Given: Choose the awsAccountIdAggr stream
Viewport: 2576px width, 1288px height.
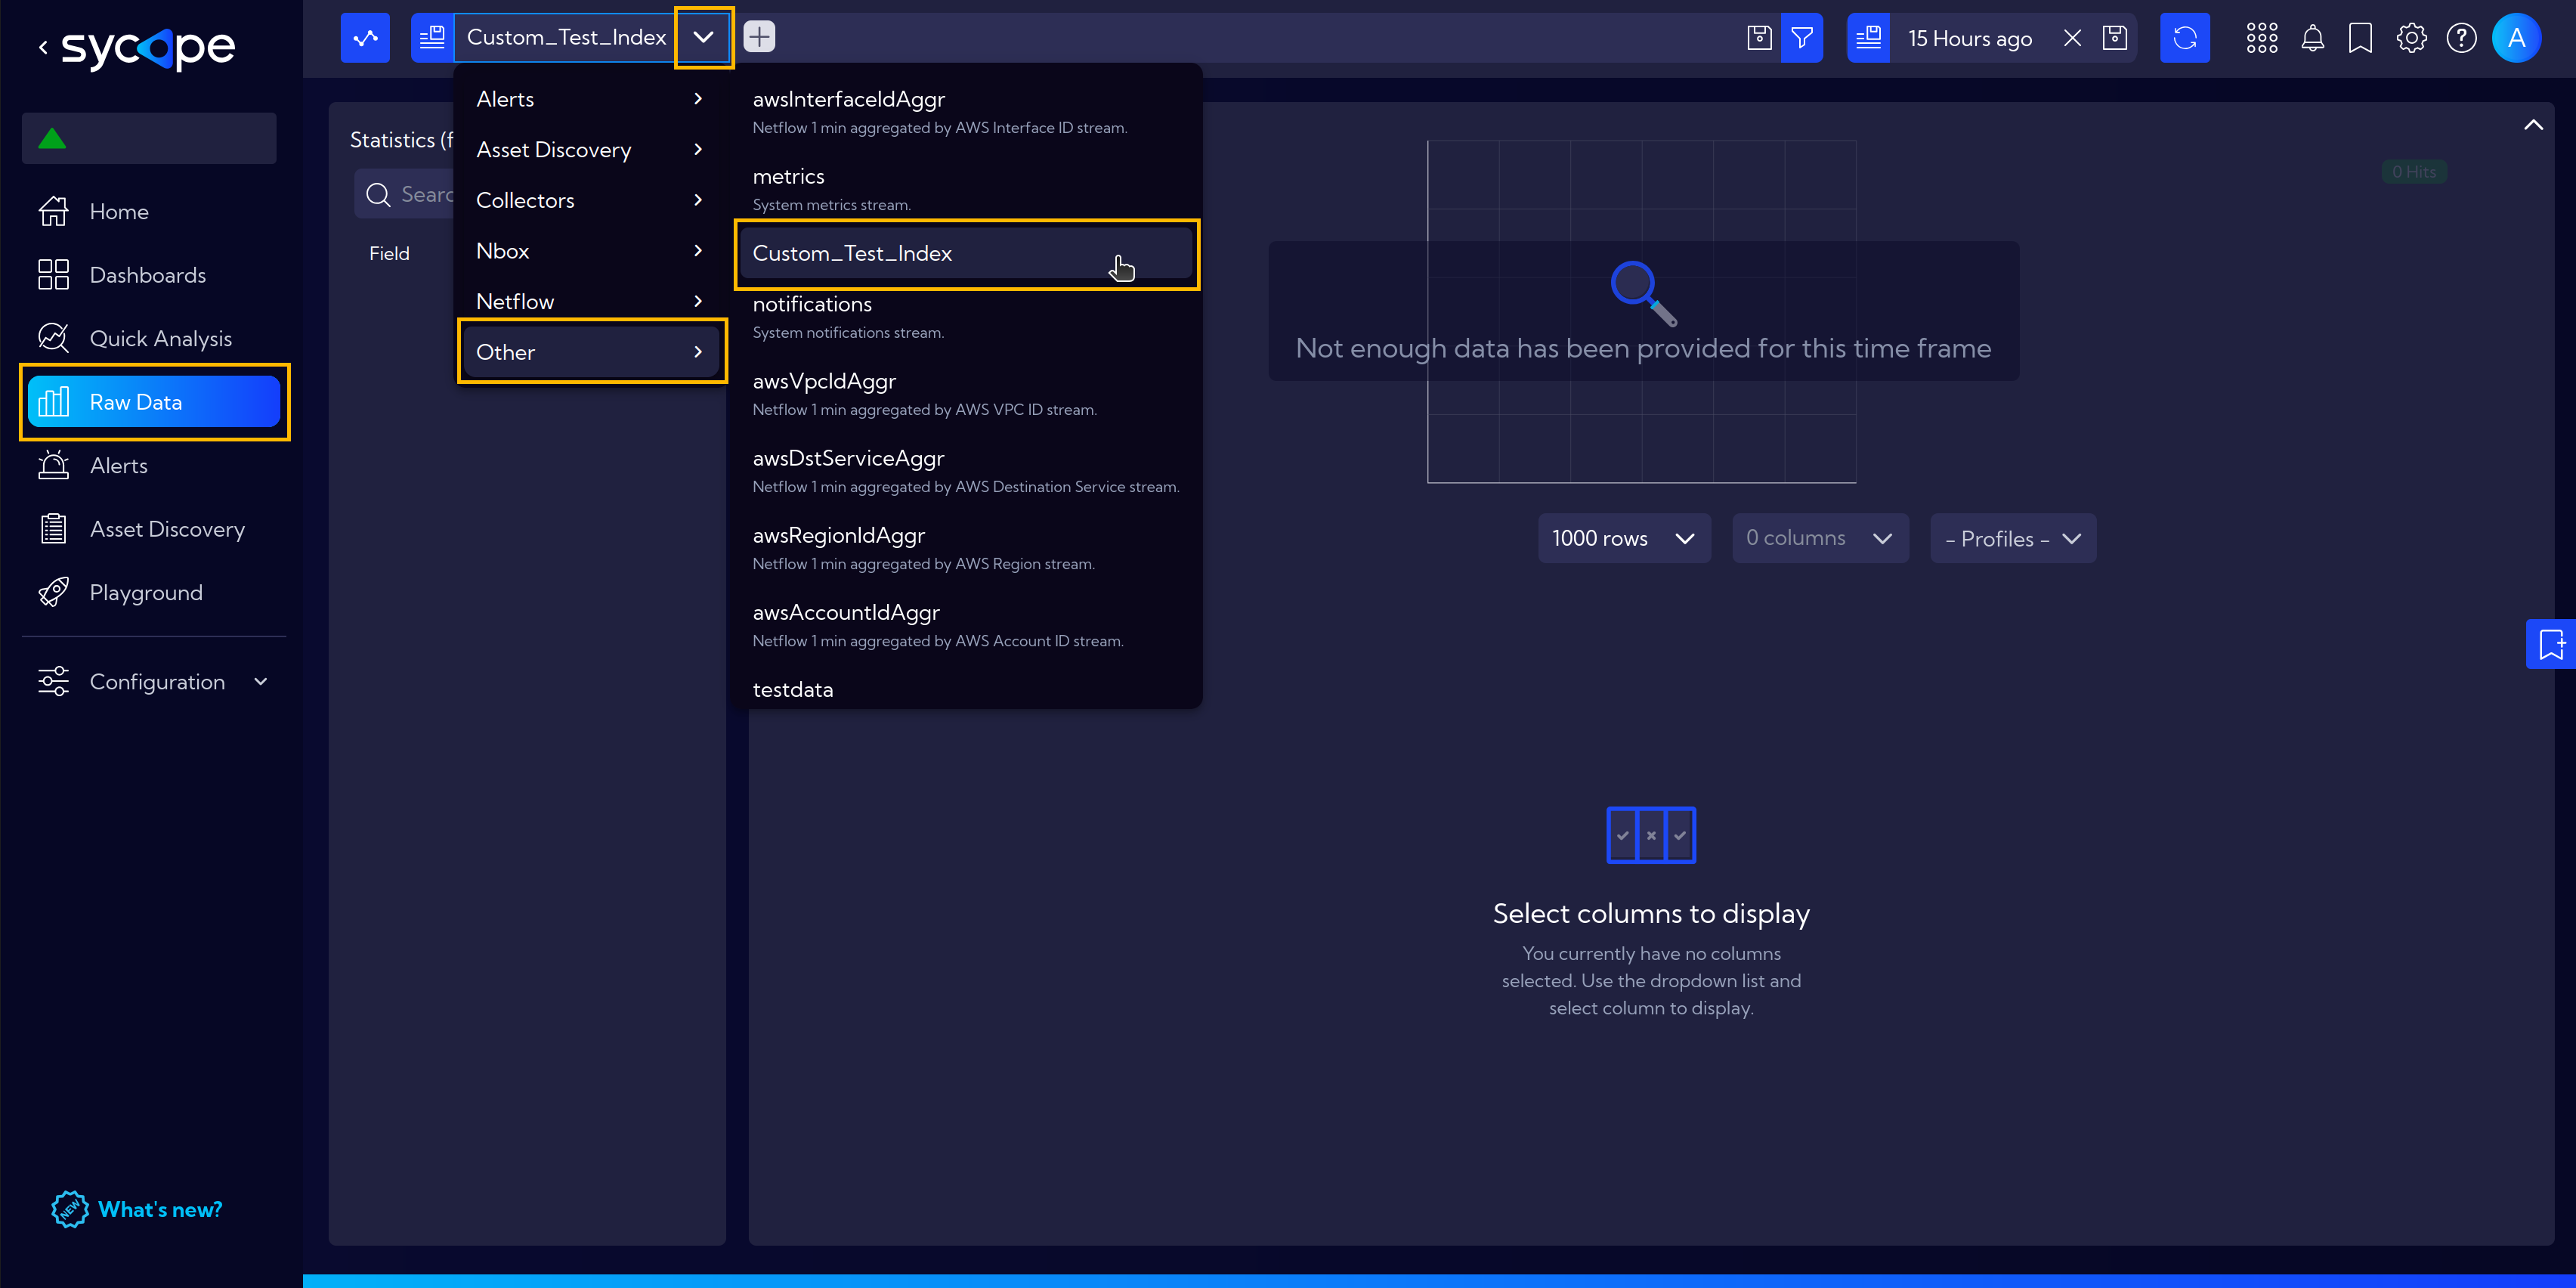Looking at the screenshot, I should [967, 625].
